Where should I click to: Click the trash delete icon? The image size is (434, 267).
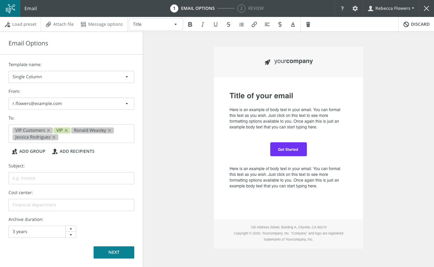coord(308,24)
